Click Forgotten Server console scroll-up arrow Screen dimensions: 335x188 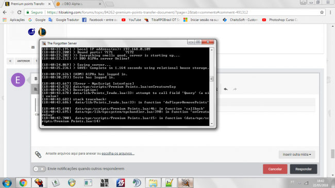(x=212, y=50)
